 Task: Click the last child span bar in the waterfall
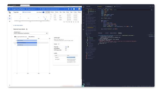coord(27,45)
